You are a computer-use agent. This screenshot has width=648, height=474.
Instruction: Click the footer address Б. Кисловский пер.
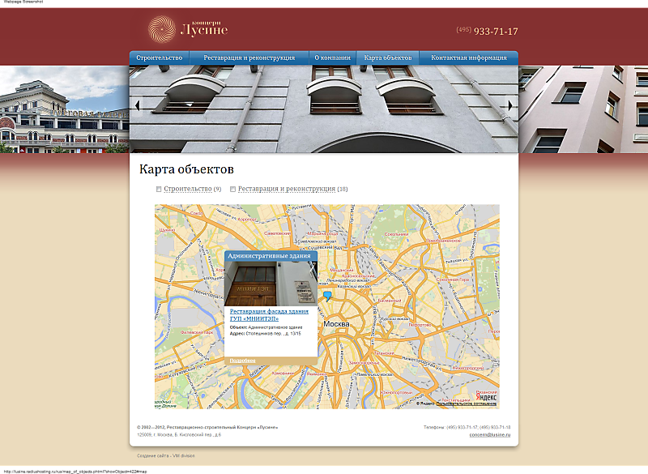pos(179,435)
